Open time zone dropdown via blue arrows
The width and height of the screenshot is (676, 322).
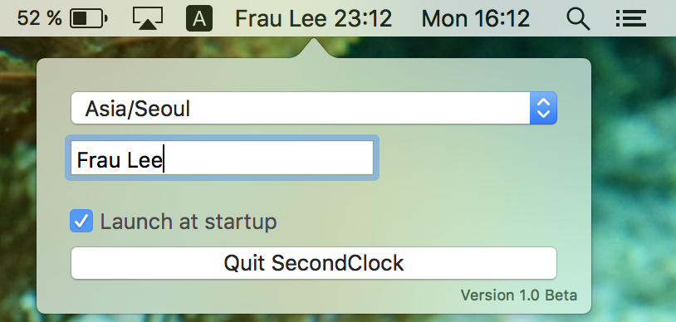(543, 108)
